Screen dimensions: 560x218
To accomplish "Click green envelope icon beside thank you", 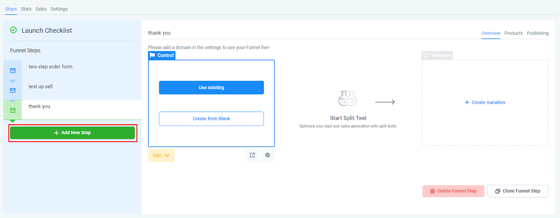I will click(13, 110).
